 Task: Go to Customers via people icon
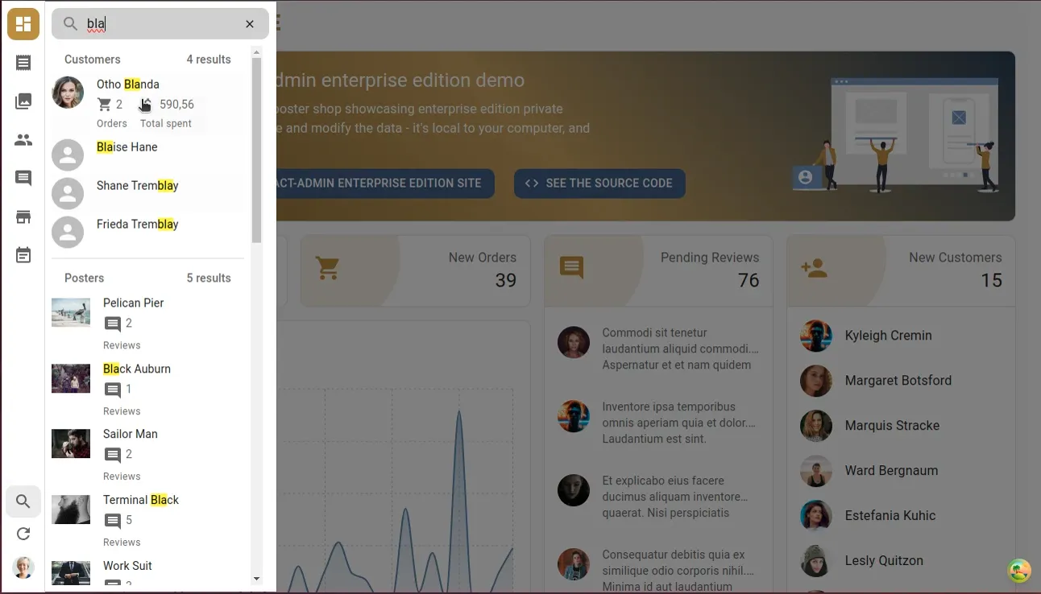tap(23, 140)
